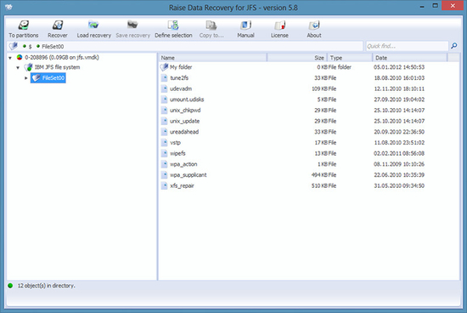Click the vstp file icon
This screenshot has width=467, height=313.
coord(164,143)
